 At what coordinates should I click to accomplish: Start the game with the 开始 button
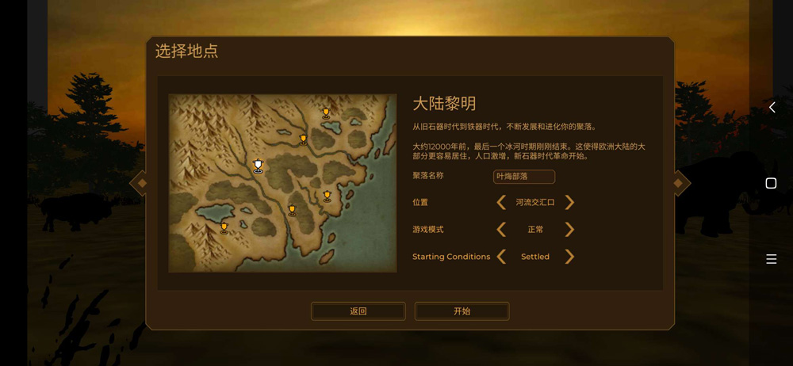tap(462, 311)
